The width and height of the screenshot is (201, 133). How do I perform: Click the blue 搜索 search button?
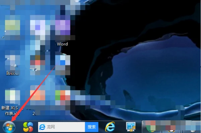pyautogui.click(x=92, y=127)
